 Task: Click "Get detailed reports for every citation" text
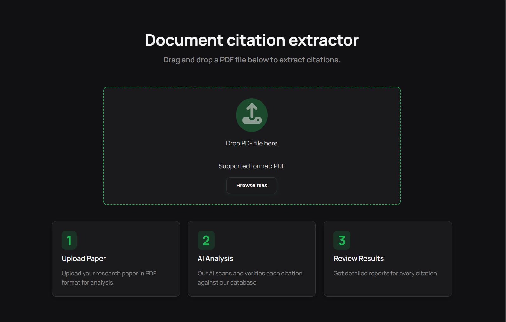385,273
